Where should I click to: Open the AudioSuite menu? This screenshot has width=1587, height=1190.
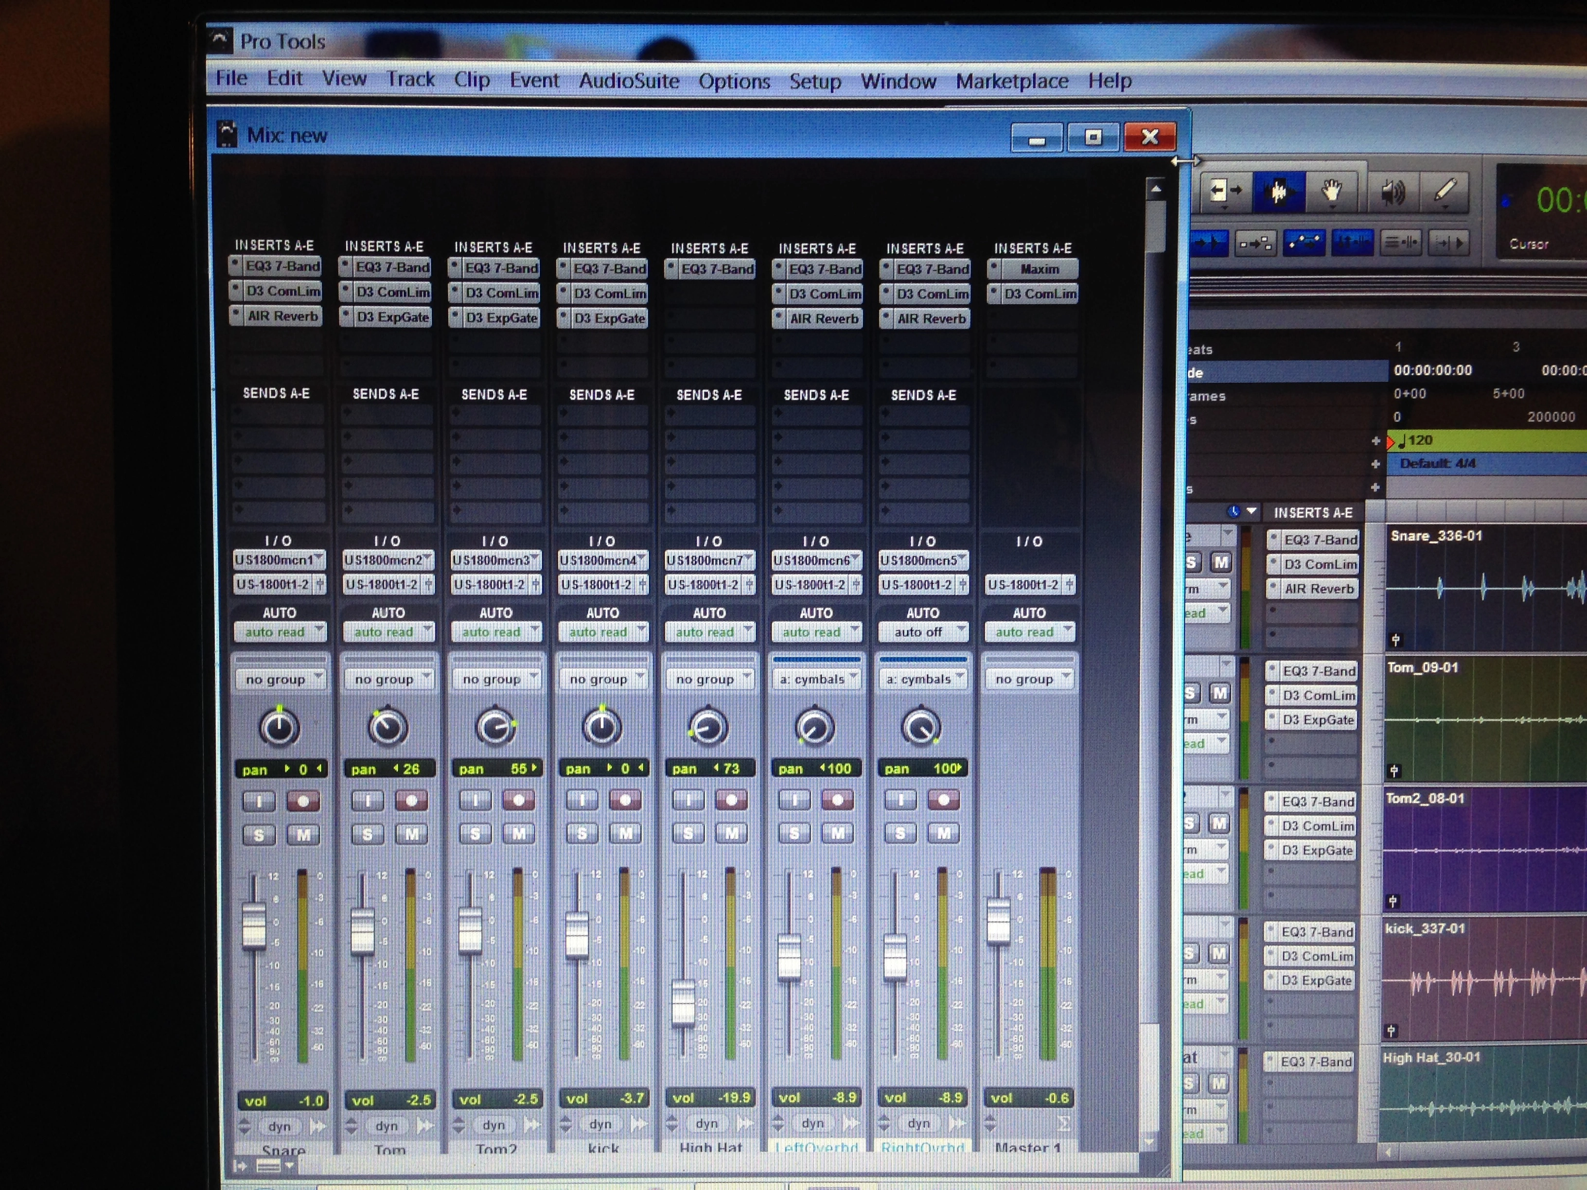point(629,80)
